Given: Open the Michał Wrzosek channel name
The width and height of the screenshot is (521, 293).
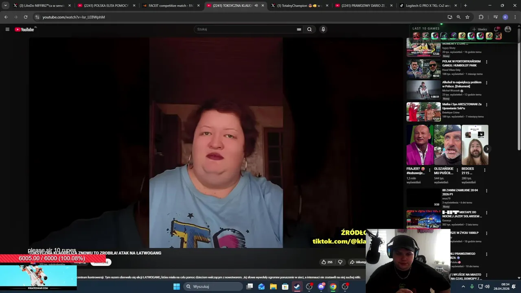Looking at the screenshot, I should [451, 91].
